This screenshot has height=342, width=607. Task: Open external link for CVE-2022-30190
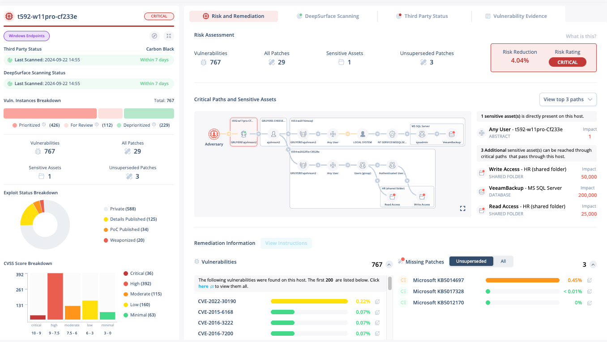click(x=377, y=302)
